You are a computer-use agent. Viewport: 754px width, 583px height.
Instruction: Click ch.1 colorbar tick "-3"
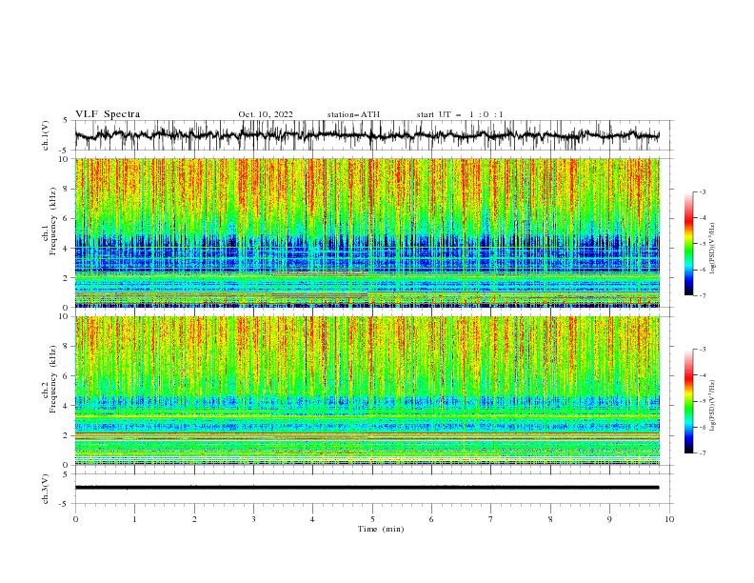click(703, 191)
